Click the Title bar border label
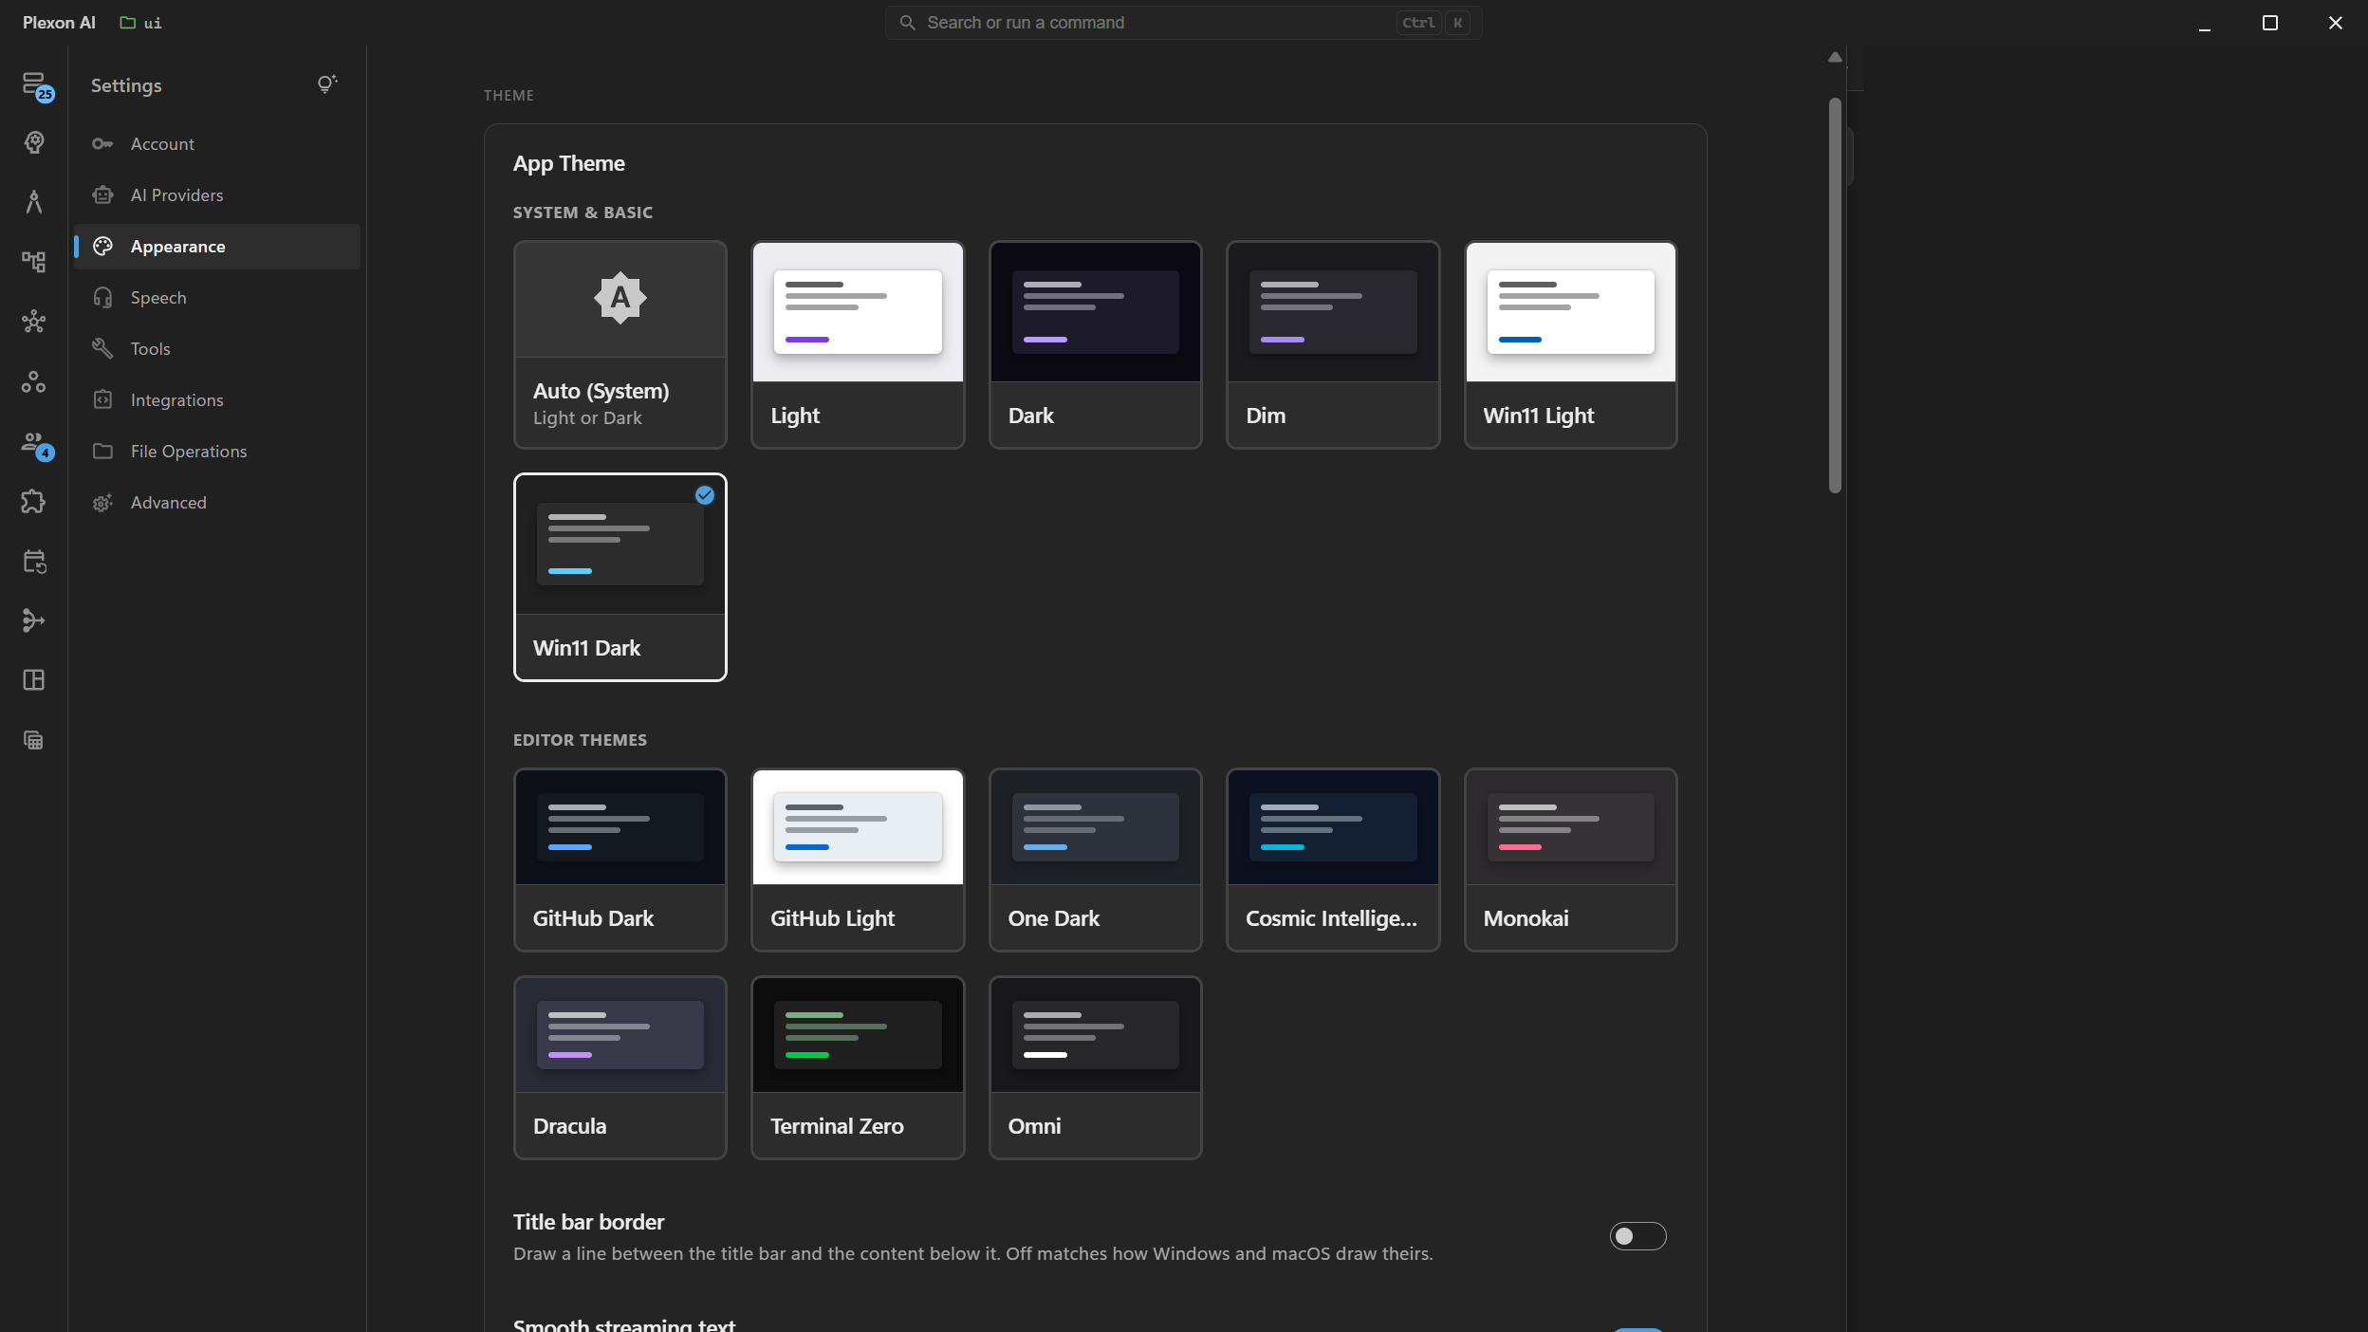Screen dimensions: 2368x1332 coord(588,1222)
